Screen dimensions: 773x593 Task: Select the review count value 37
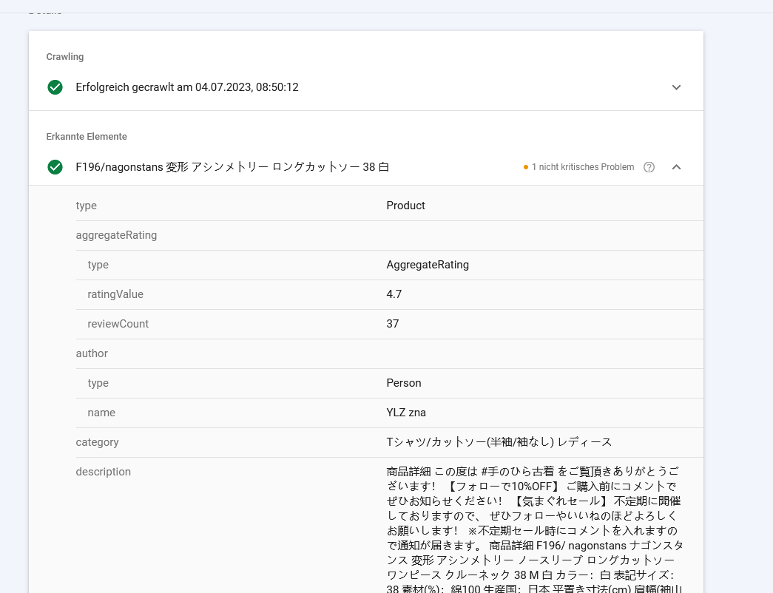pyautogui.click(x=392, y=324)
